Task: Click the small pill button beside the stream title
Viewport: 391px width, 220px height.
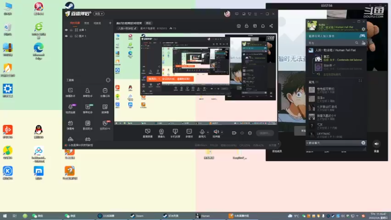Action: pos(149,23)
